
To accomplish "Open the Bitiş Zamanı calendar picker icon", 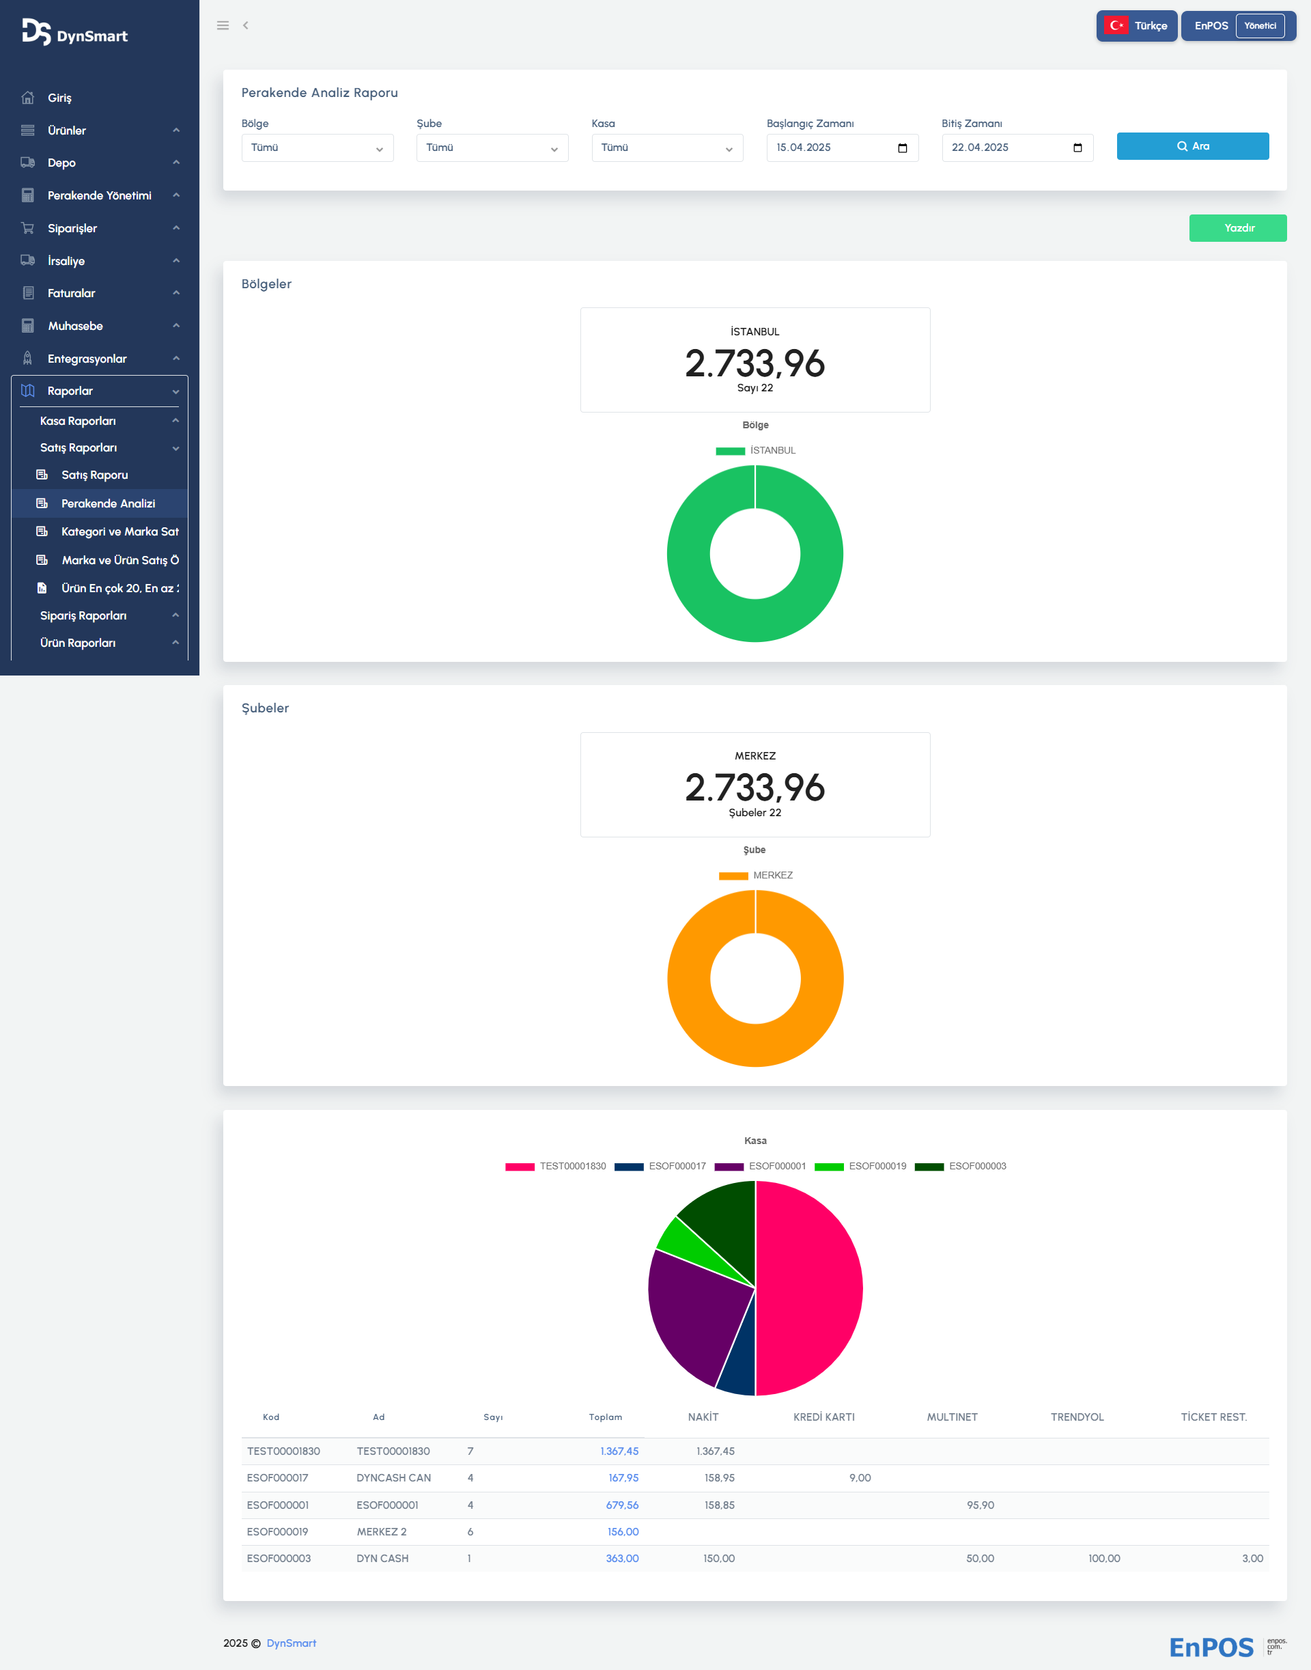I will click(x=1077, y=148).
